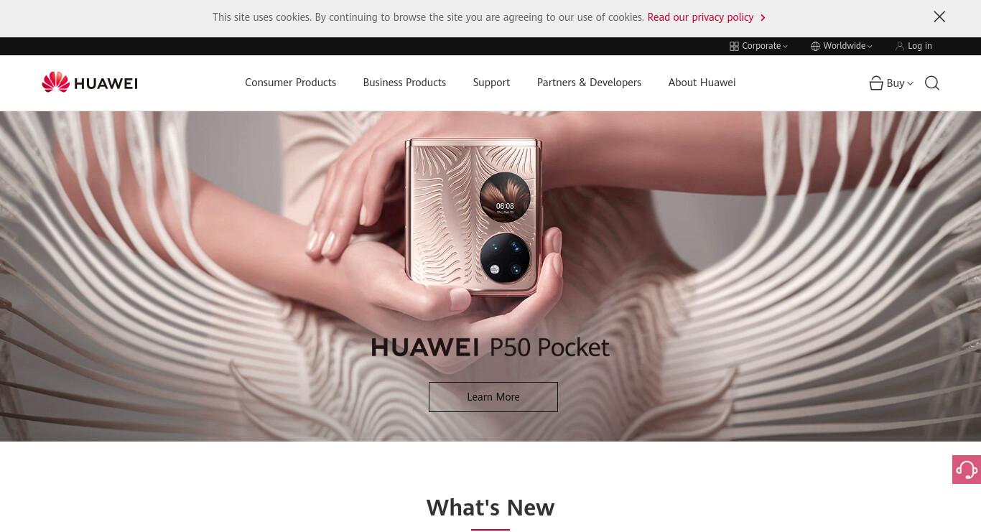
Task: Click the Log in link text
Action: pos(920,46)
